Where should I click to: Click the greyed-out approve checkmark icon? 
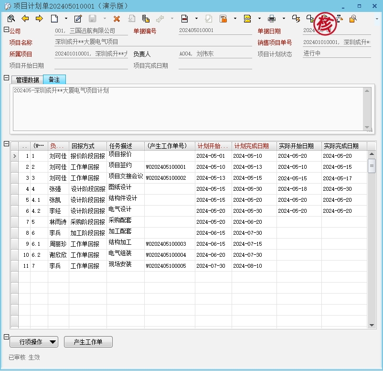(x=209, y=19)
